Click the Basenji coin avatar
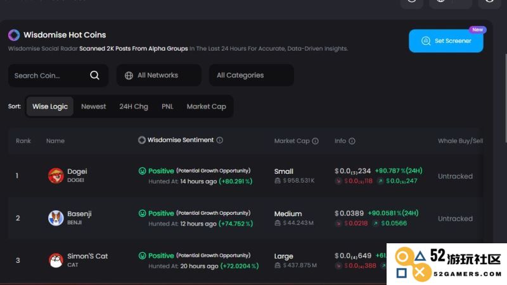Viewport: 507px width, 285px height. (x=56, y=218)
